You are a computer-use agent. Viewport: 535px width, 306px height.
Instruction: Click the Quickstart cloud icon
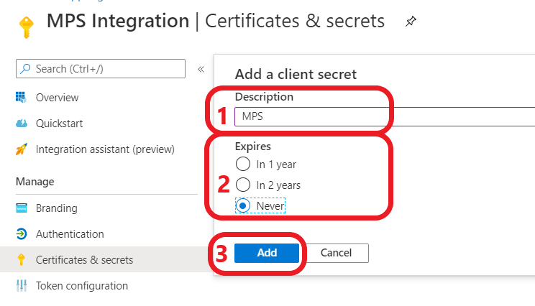(x=22, y=124)
